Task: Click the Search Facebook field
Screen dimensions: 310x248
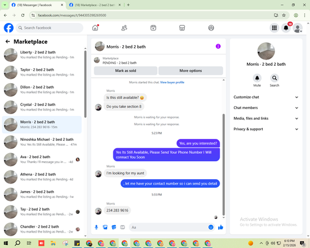Action: 50,28
